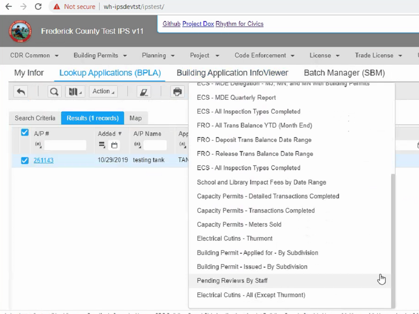Viewport: 419px width, 314px height.
Task: Click the report list scrollbar thumb
Action: point(393,241)
